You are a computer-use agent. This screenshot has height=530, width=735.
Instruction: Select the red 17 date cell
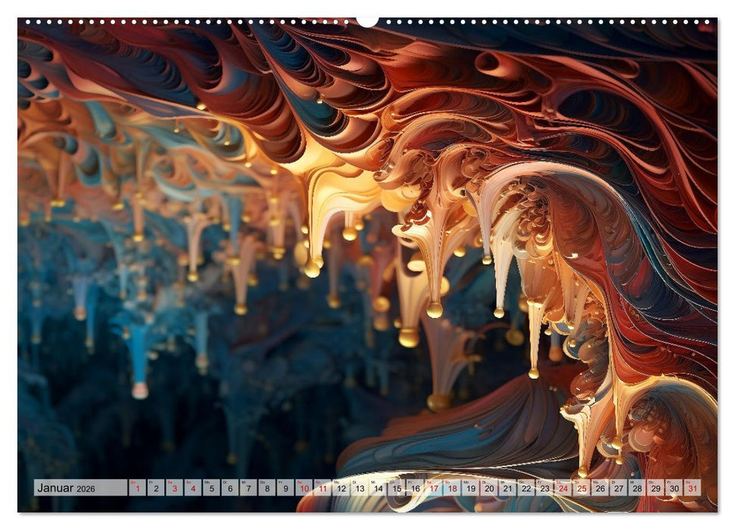pyautogui.click(x=433, y=488)
